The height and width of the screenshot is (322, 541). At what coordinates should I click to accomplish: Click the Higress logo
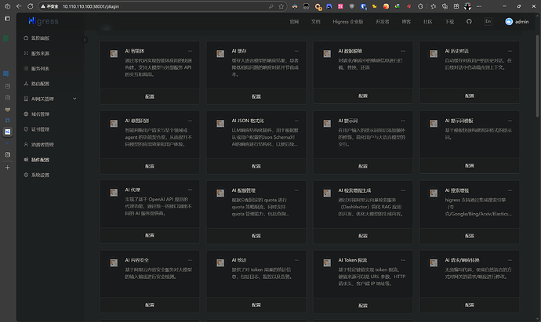[x=43, y=21]
